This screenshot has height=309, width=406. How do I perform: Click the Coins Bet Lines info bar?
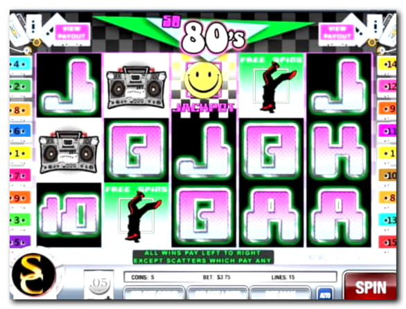231,277
